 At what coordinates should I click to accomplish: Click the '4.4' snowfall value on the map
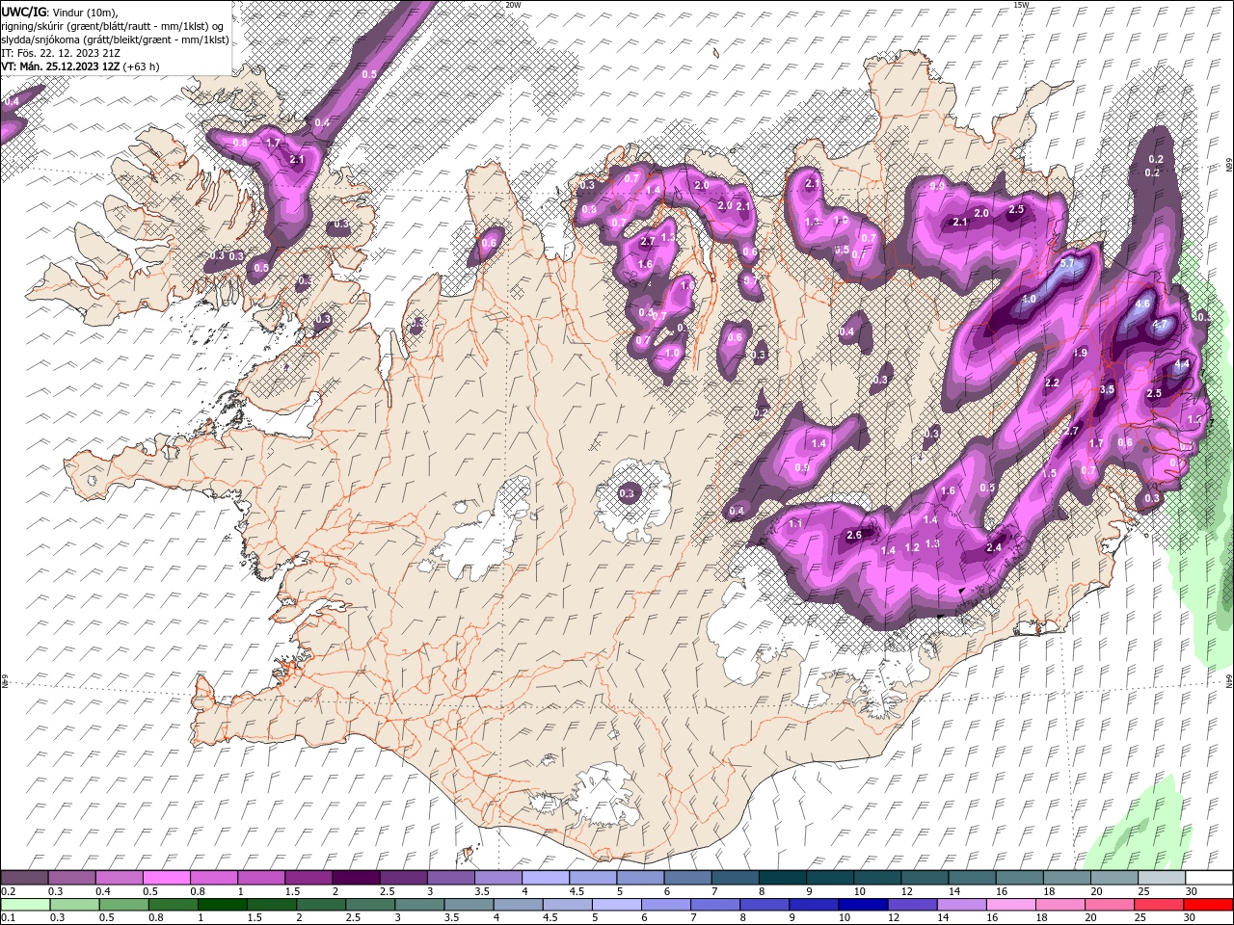coord(1182,365)
